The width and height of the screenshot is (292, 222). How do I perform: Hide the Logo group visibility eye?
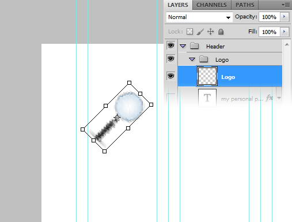pyautogui.click(x=170, y=59)
